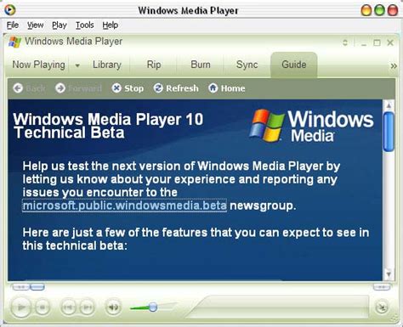Click the paragraph starting 'Help us test the next version'
The image size is (403, 327).
[181, 186]
